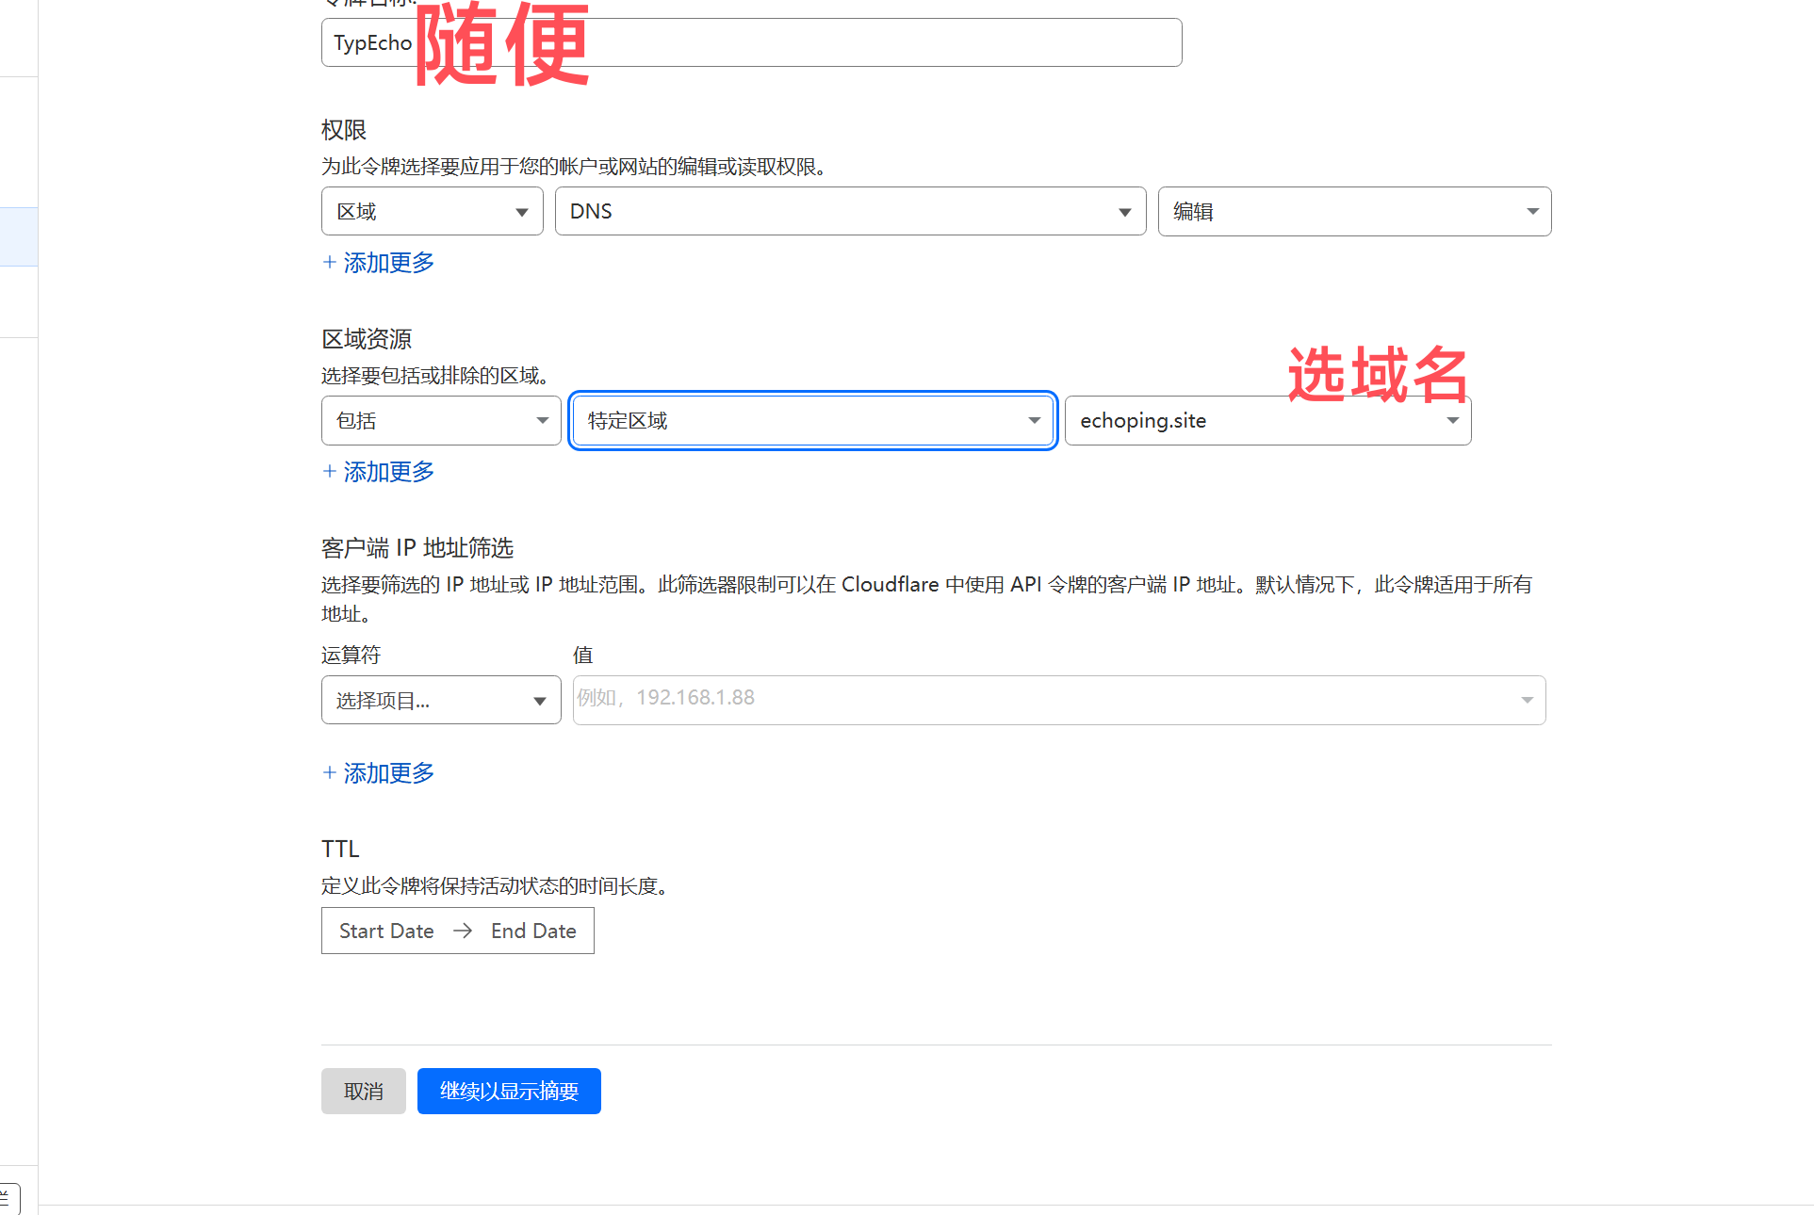
Task: Click the IP value field dropdown arrow
Action: [x=1527, y=700]
